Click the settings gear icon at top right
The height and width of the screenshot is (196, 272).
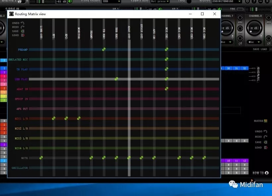(x=247, y=2)
